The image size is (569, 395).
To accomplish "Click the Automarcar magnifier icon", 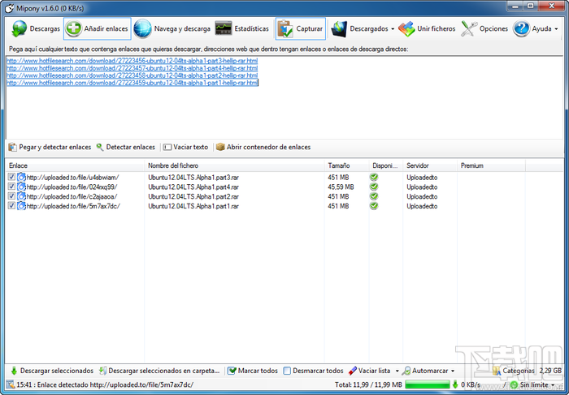I will click(406, 371).
